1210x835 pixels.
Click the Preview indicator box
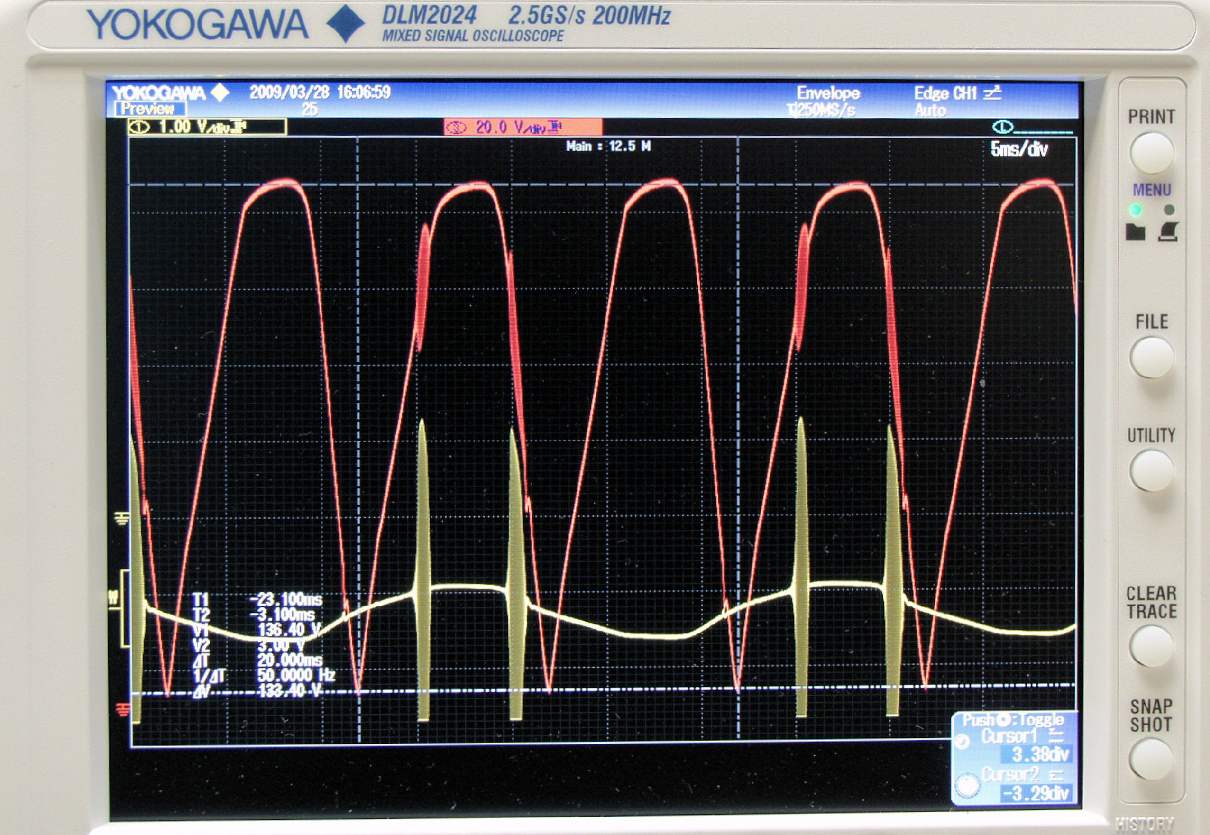point(149,109)
